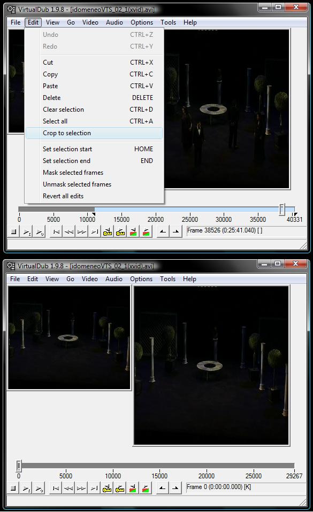Viewport: 313px width, 512px height.
Task: Click yellow key previous icon in top window
Action: (x=108, y=232)
